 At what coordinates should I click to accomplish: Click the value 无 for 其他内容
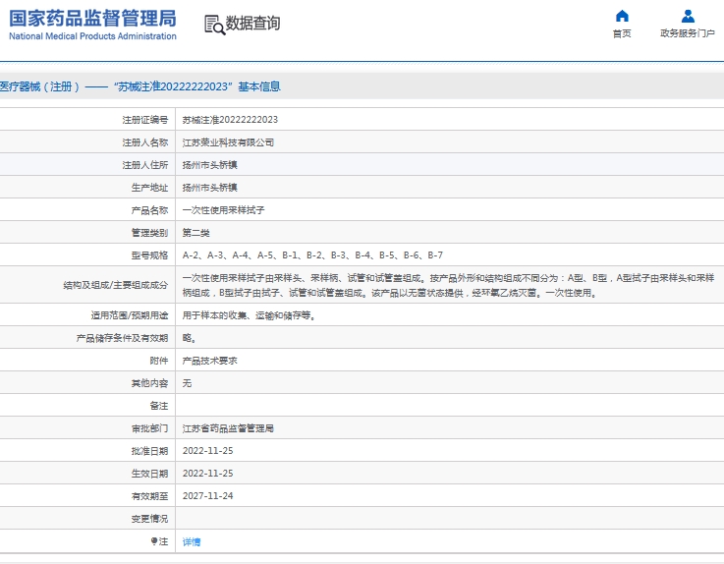coord(187,383)
